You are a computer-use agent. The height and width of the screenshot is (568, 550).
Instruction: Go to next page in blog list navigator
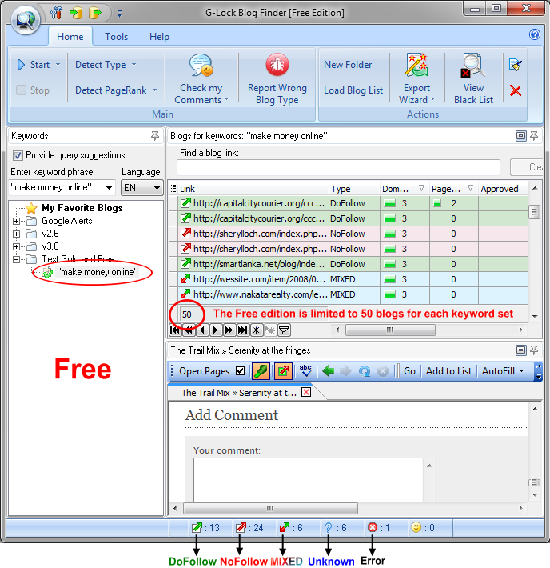(x=229, y=330)
